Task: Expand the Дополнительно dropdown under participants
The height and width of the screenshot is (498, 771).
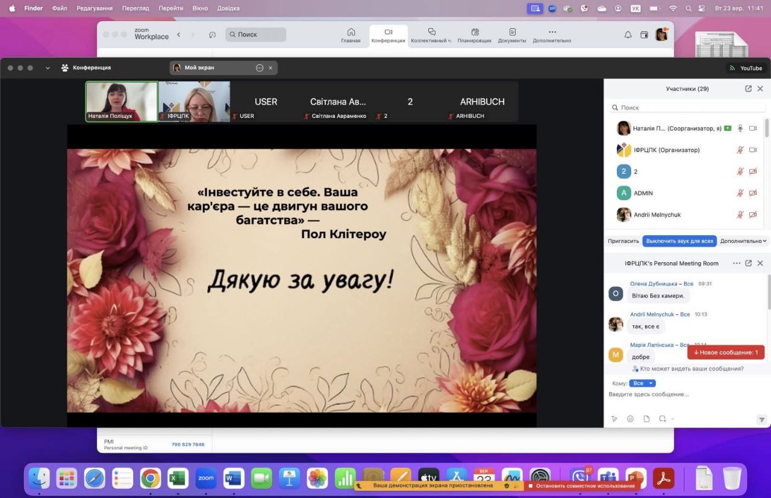Action: [744, 241]
